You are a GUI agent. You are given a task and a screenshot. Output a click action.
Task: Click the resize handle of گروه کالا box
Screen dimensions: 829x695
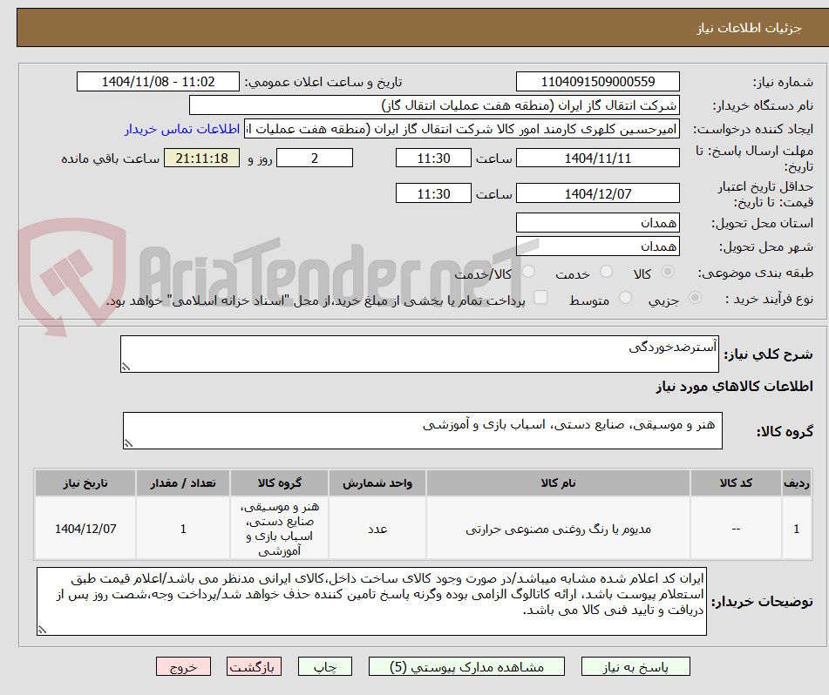128,443
